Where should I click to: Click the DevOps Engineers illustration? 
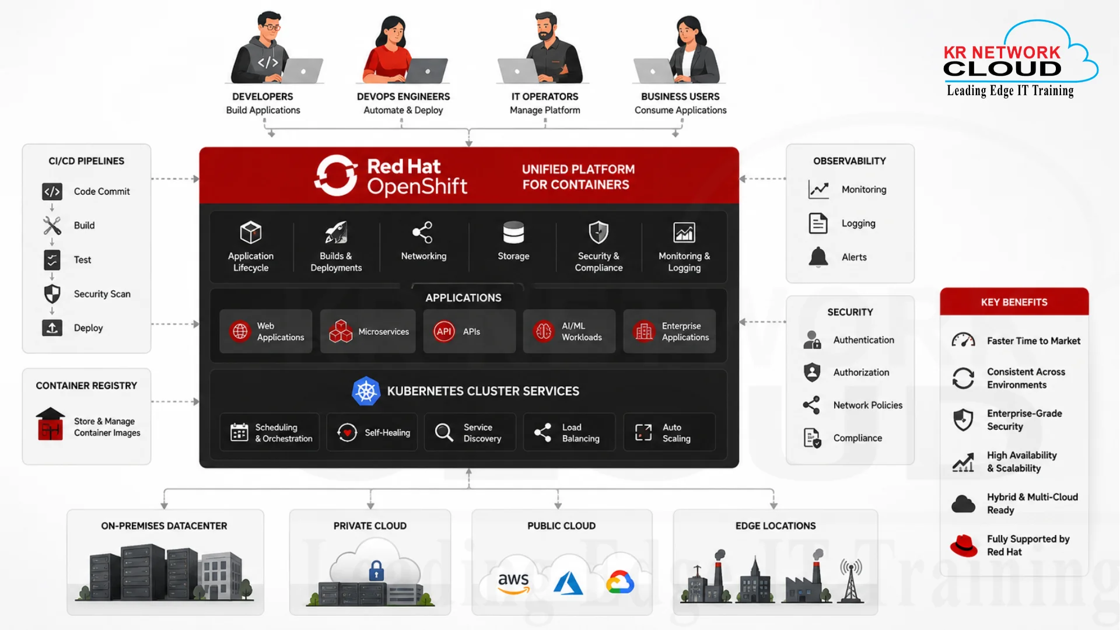click(402, 50)
